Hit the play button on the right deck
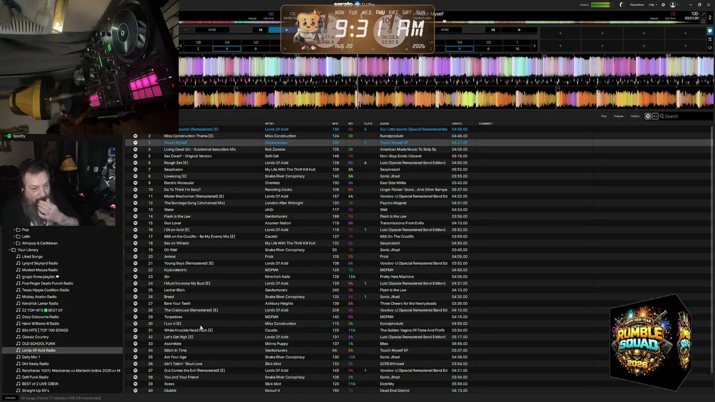The width and height of the screenshot is (715, 402). coord(519,30)
